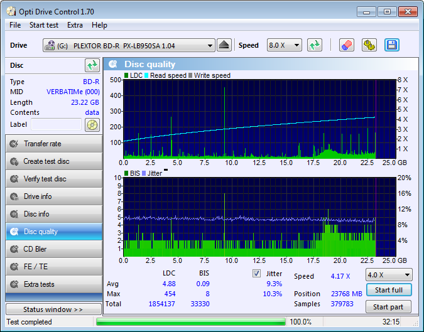Click the BIS total 33330
424x332 pixels.
tap(200, 304)
